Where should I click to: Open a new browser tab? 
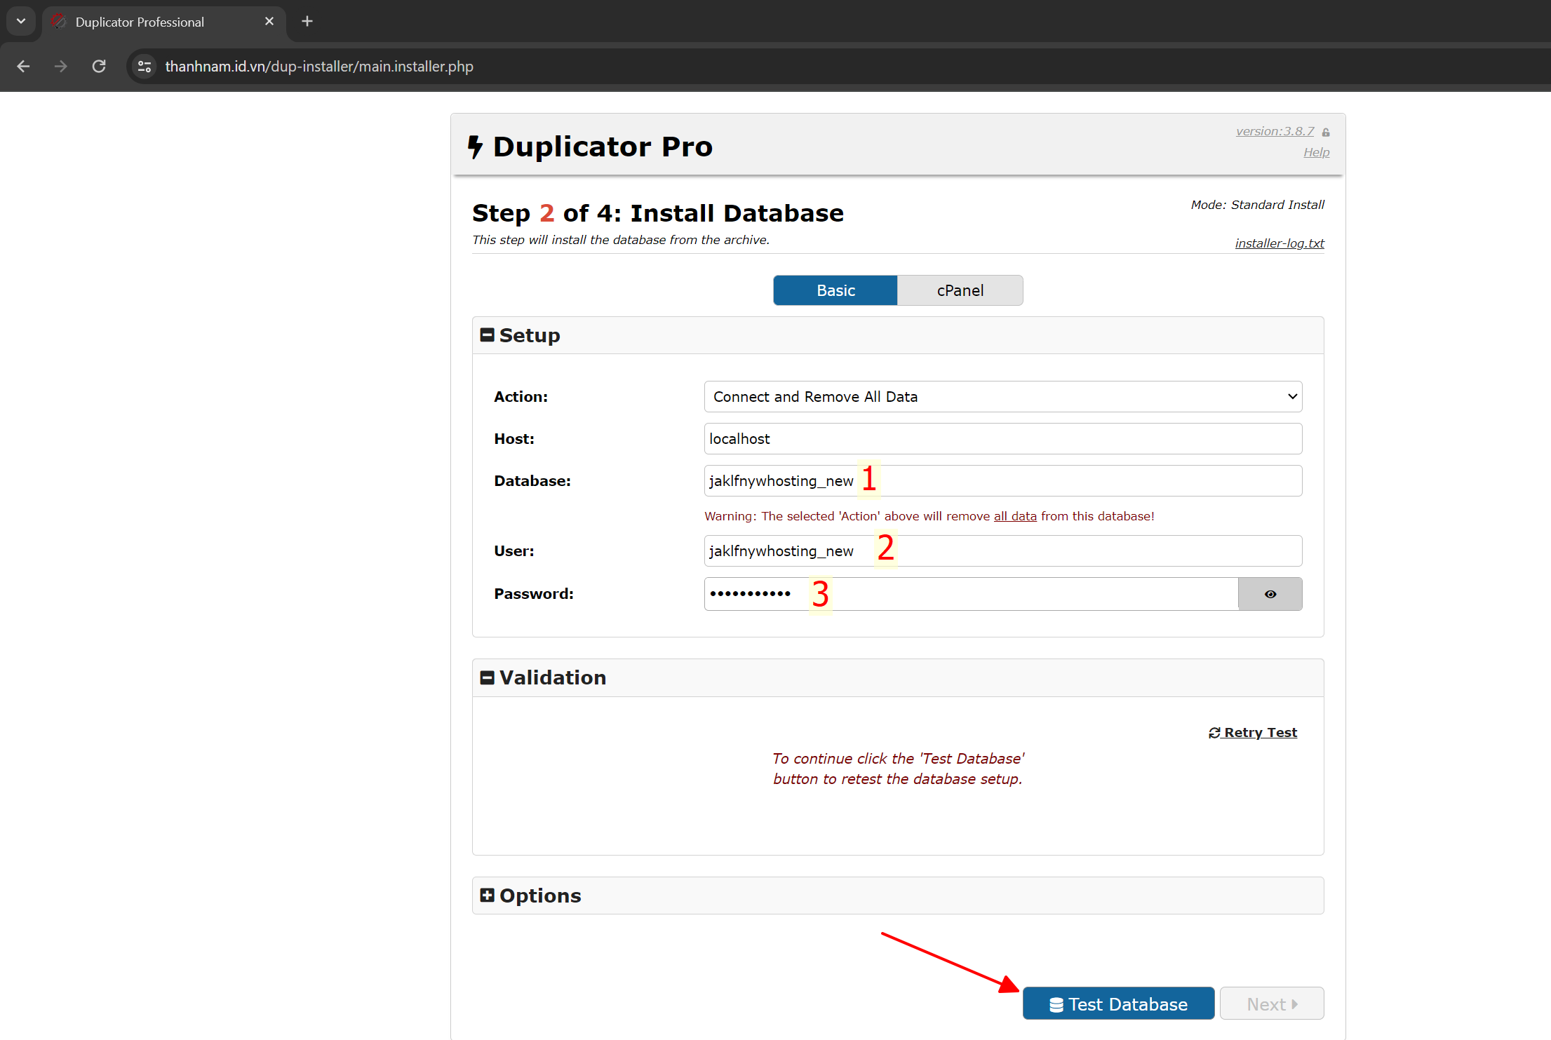[307, 21]
